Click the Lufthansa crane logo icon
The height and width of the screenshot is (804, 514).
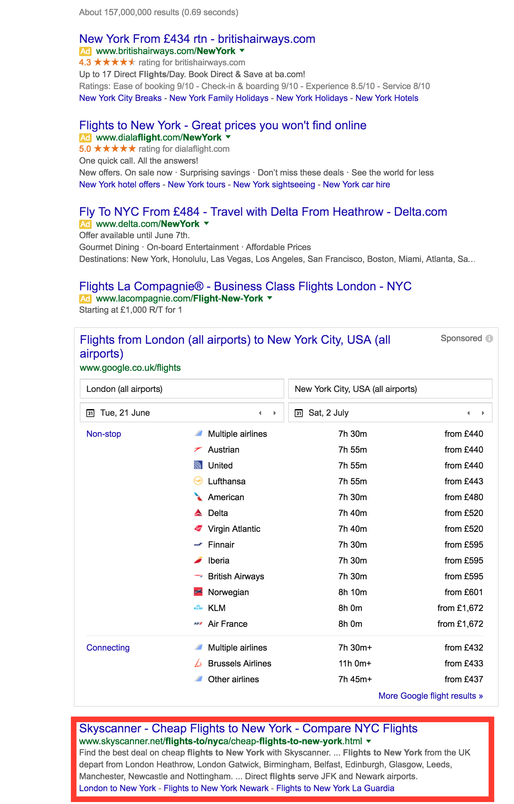[198, 481]
